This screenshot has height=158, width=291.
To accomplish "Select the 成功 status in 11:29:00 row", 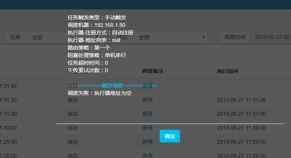I will [73, 142].
